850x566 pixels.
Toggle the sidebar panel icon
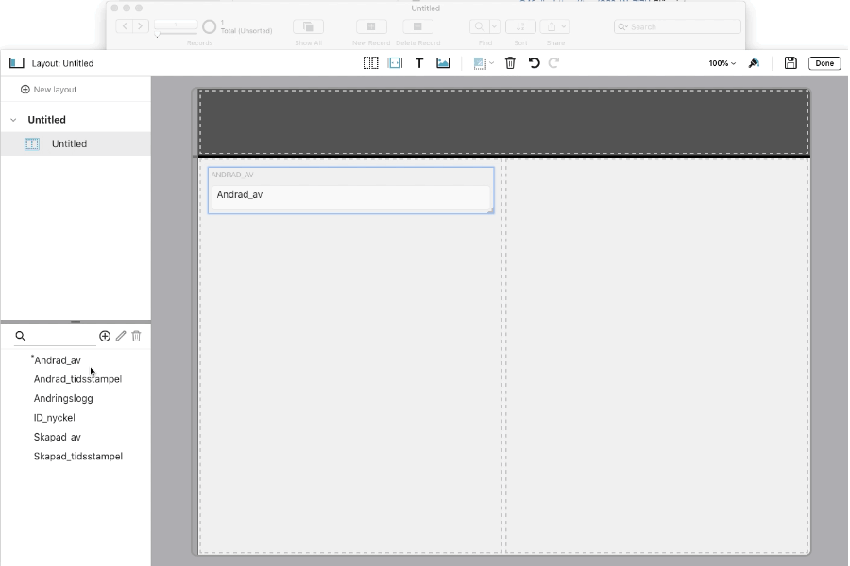click(17, 63)
